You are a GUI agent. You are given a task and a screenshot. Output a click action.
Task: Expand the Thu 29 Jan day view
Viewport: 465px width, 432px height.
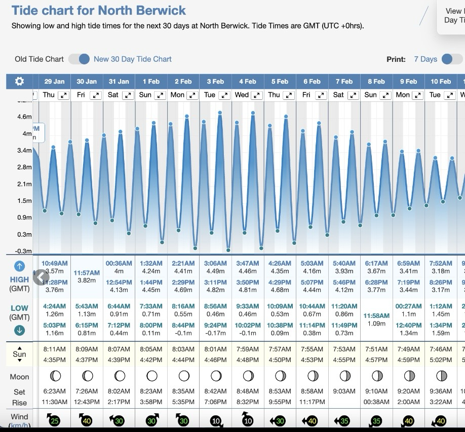pyautogui.click(x=63, y=95)
